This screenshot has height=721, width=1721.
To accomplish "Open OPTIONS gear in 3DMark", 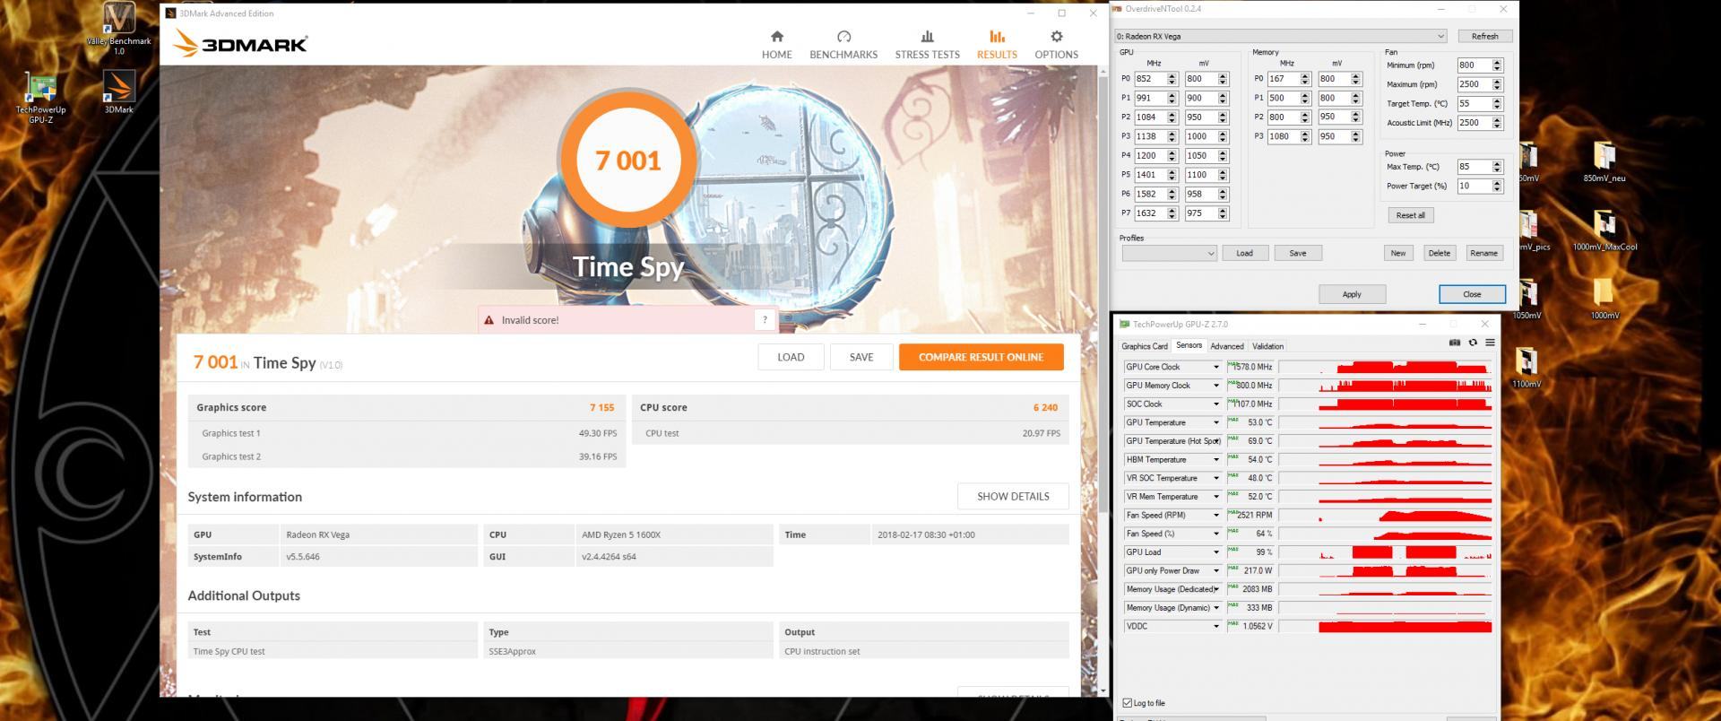I will (1056, 45).
